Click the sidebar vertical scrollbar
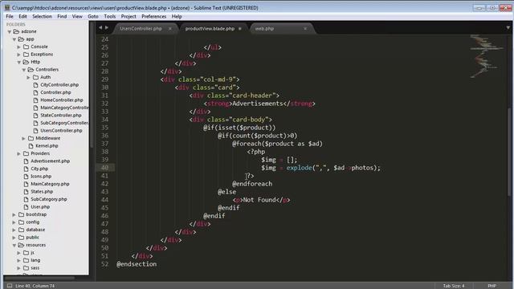 coord(92,85)
